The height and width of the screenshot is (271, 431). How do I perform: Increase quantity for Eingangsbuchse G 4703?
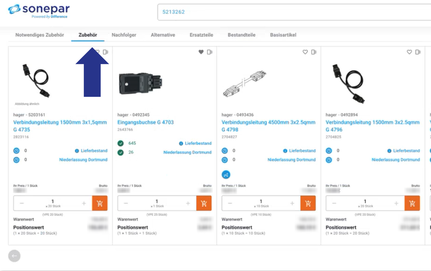(188, 203)
